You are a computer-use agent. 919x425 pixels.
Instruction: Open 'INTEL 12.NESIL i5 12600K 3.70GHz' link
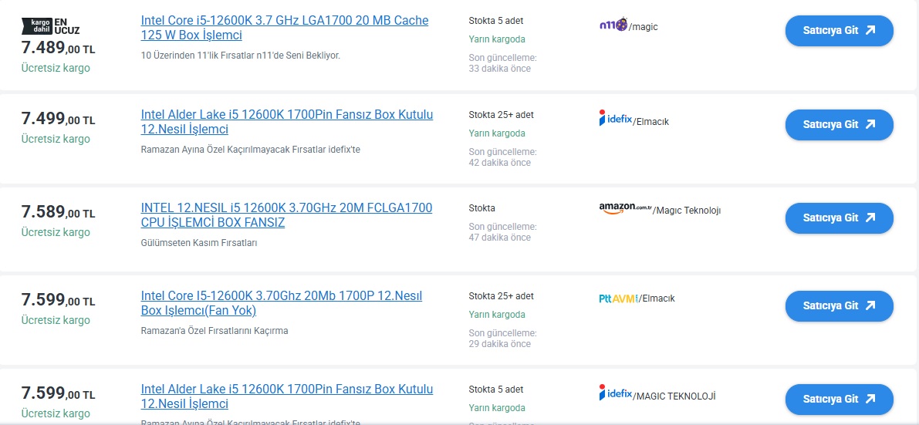(286, 215)
